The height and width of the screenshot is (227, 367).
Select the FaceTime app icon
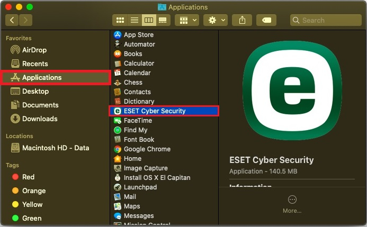118,121
